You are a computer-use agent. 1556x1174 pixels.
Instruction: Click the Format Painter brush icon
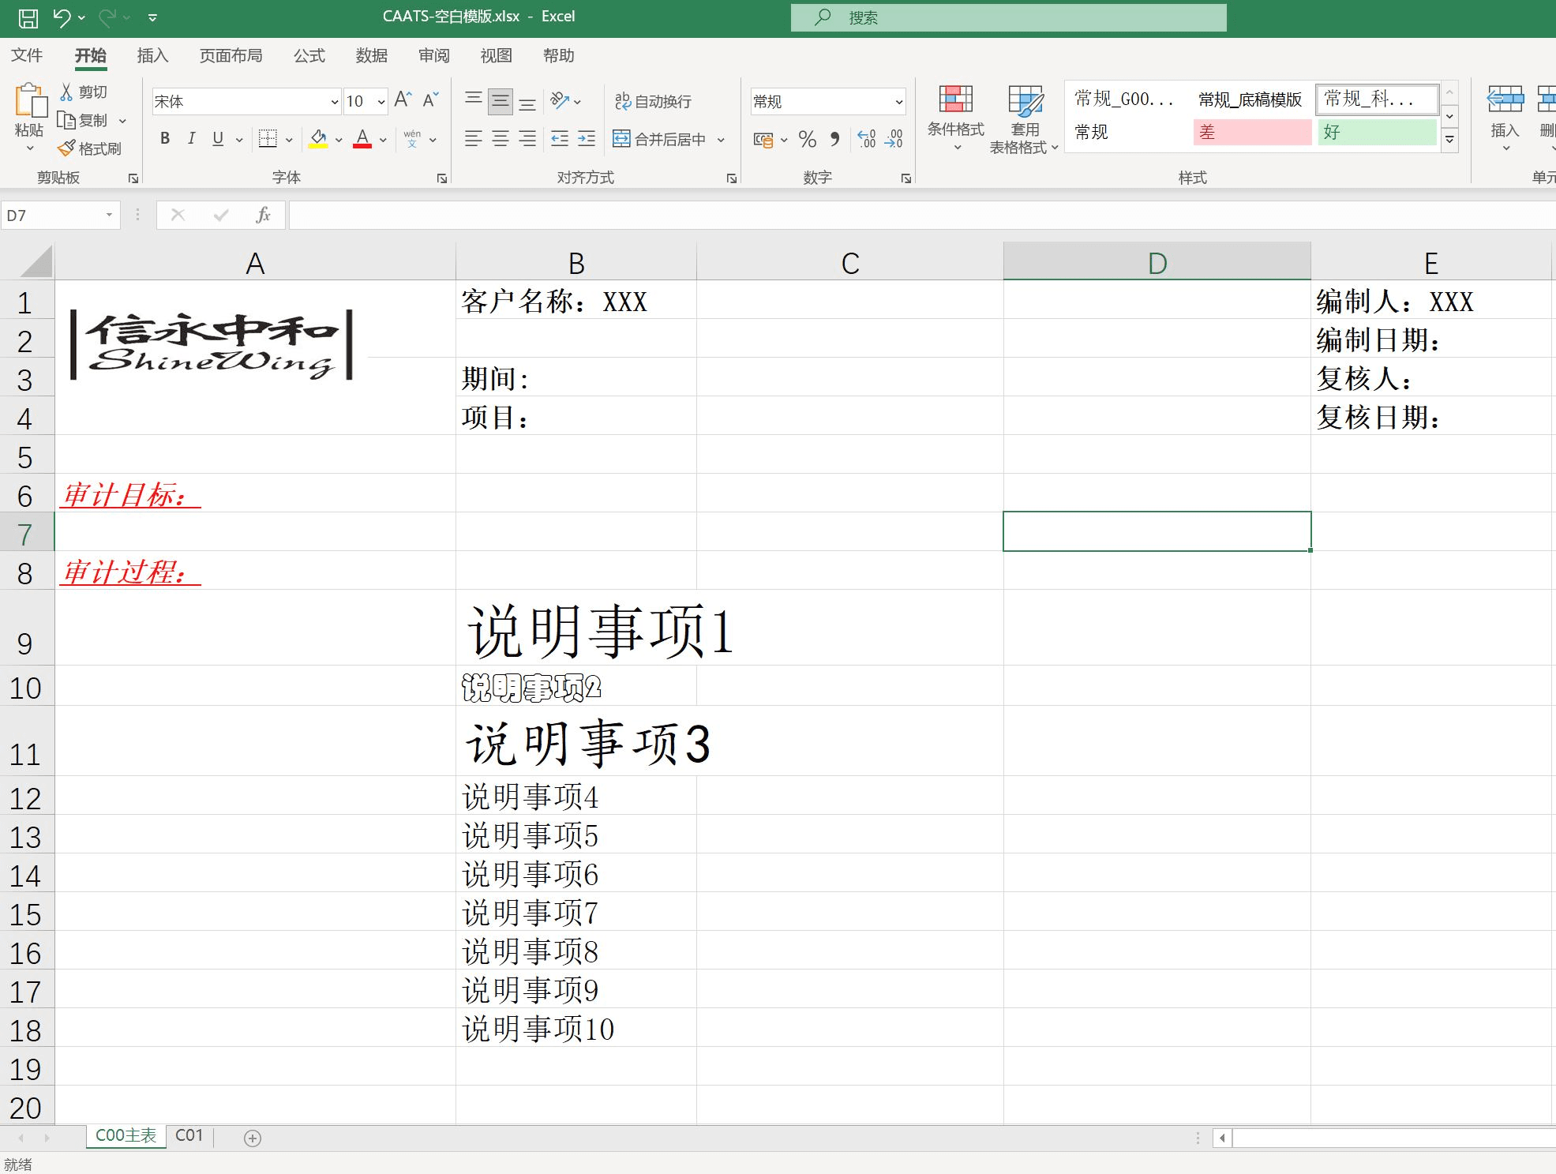click(66, 148)
